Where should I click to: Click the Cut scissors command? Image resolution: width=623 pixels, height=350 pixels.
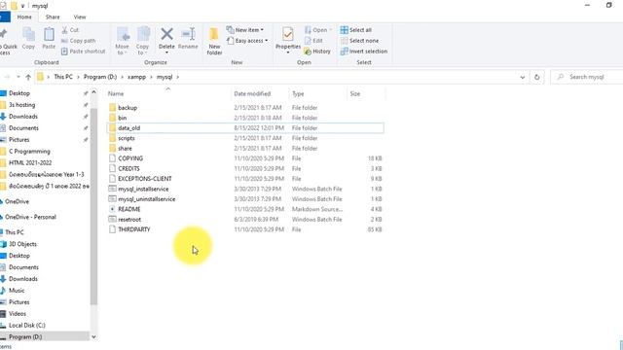click(x=70, y=30)
